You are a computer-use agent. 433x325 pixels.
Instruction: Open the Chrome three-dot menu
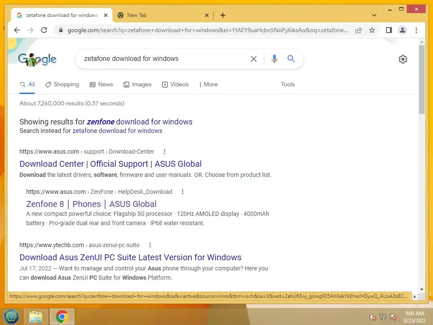416,30
